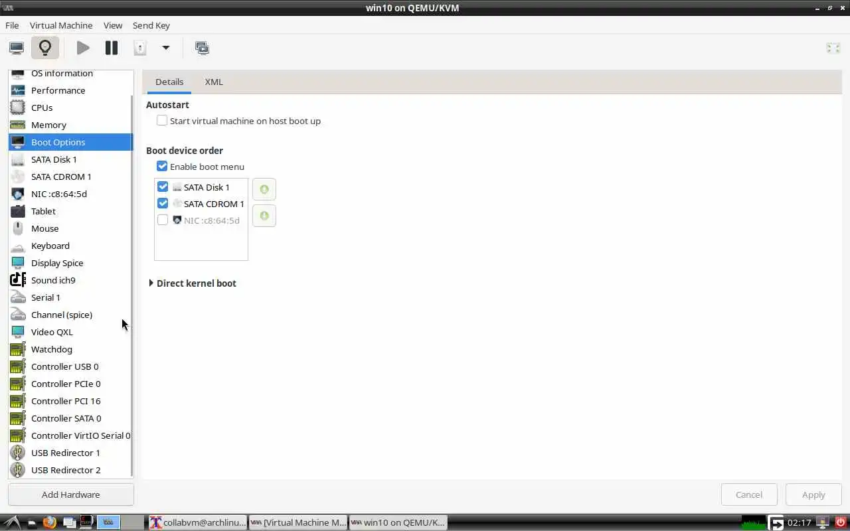Select Mouse device
The image size is (850, 531).
[x=70, y=228]
